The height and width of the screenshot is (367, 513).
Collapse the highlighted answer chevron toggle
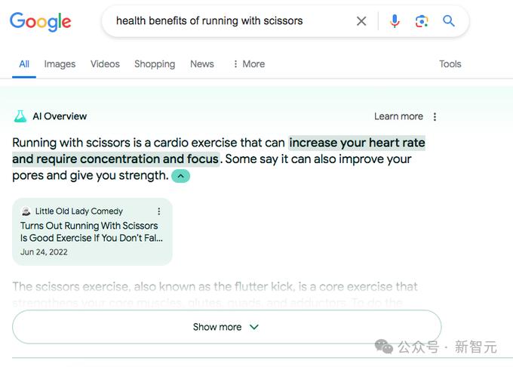pyautogui.click(x=181, y=176)
